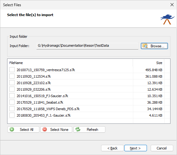Click the folder search icon on Browse
This screenshot has height=155, width=177.
pyautogui.click(x=145, y=46)
